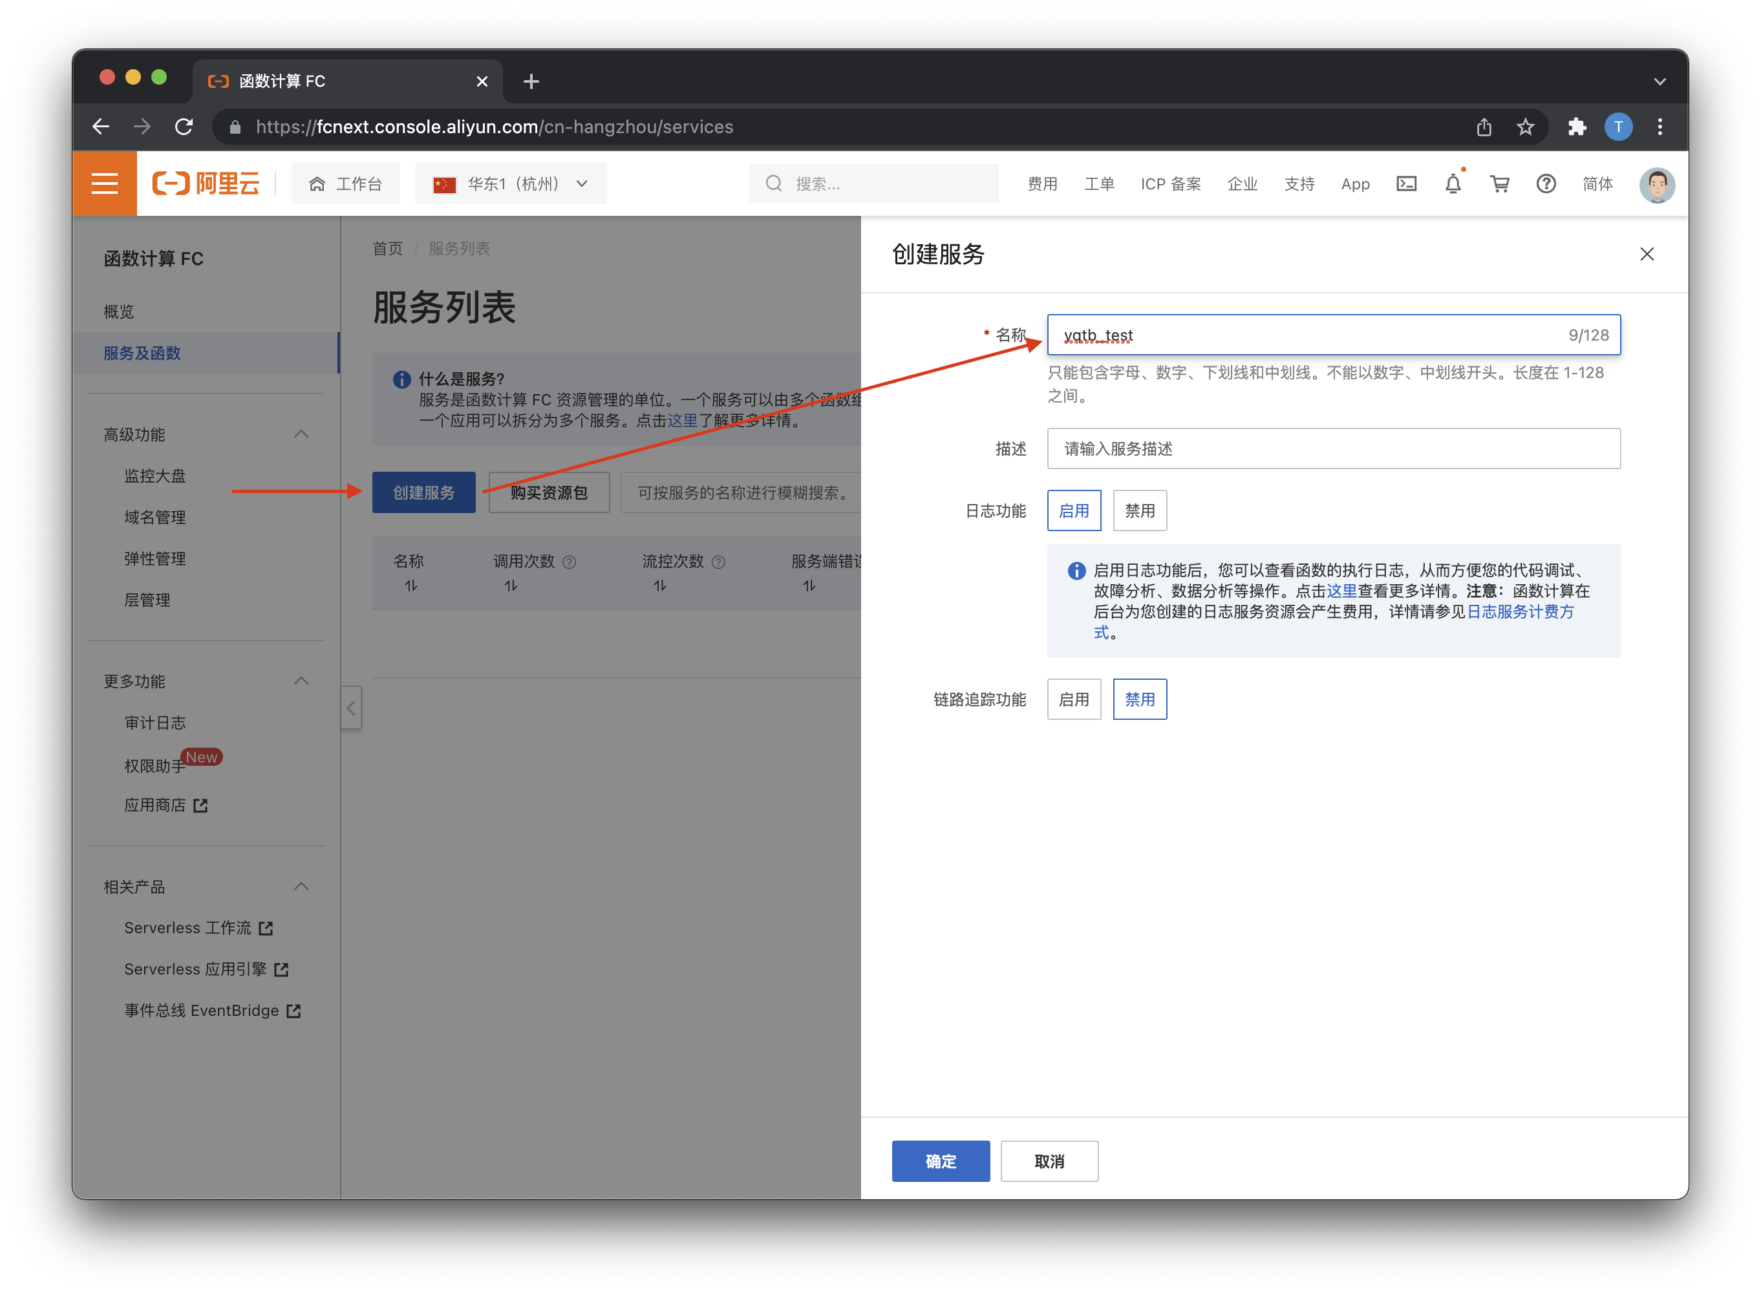The height and width of the screenshot is (1295, 1761).
Task: Sort table by 流控次数 column
Action: (659, 585)
